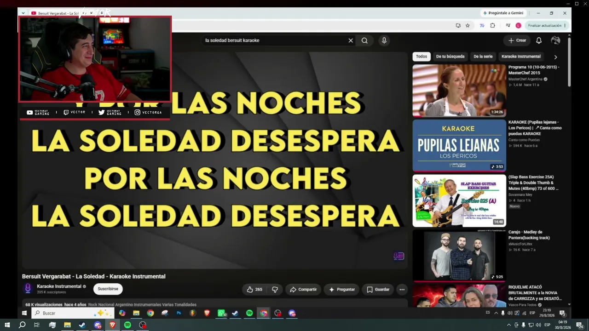Open Karaoke Instrumental channel avatar
This screenshot has width=589, height=331.
[x=28, y=289]
